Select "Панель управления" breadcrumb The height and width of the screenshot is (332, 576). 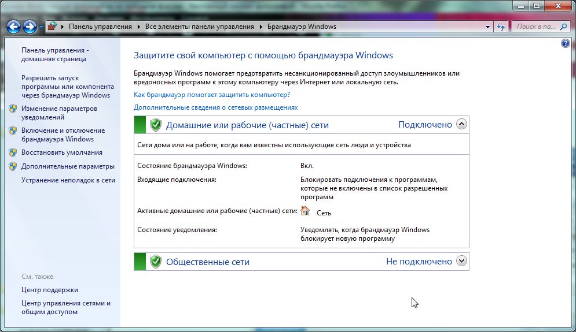100,27
